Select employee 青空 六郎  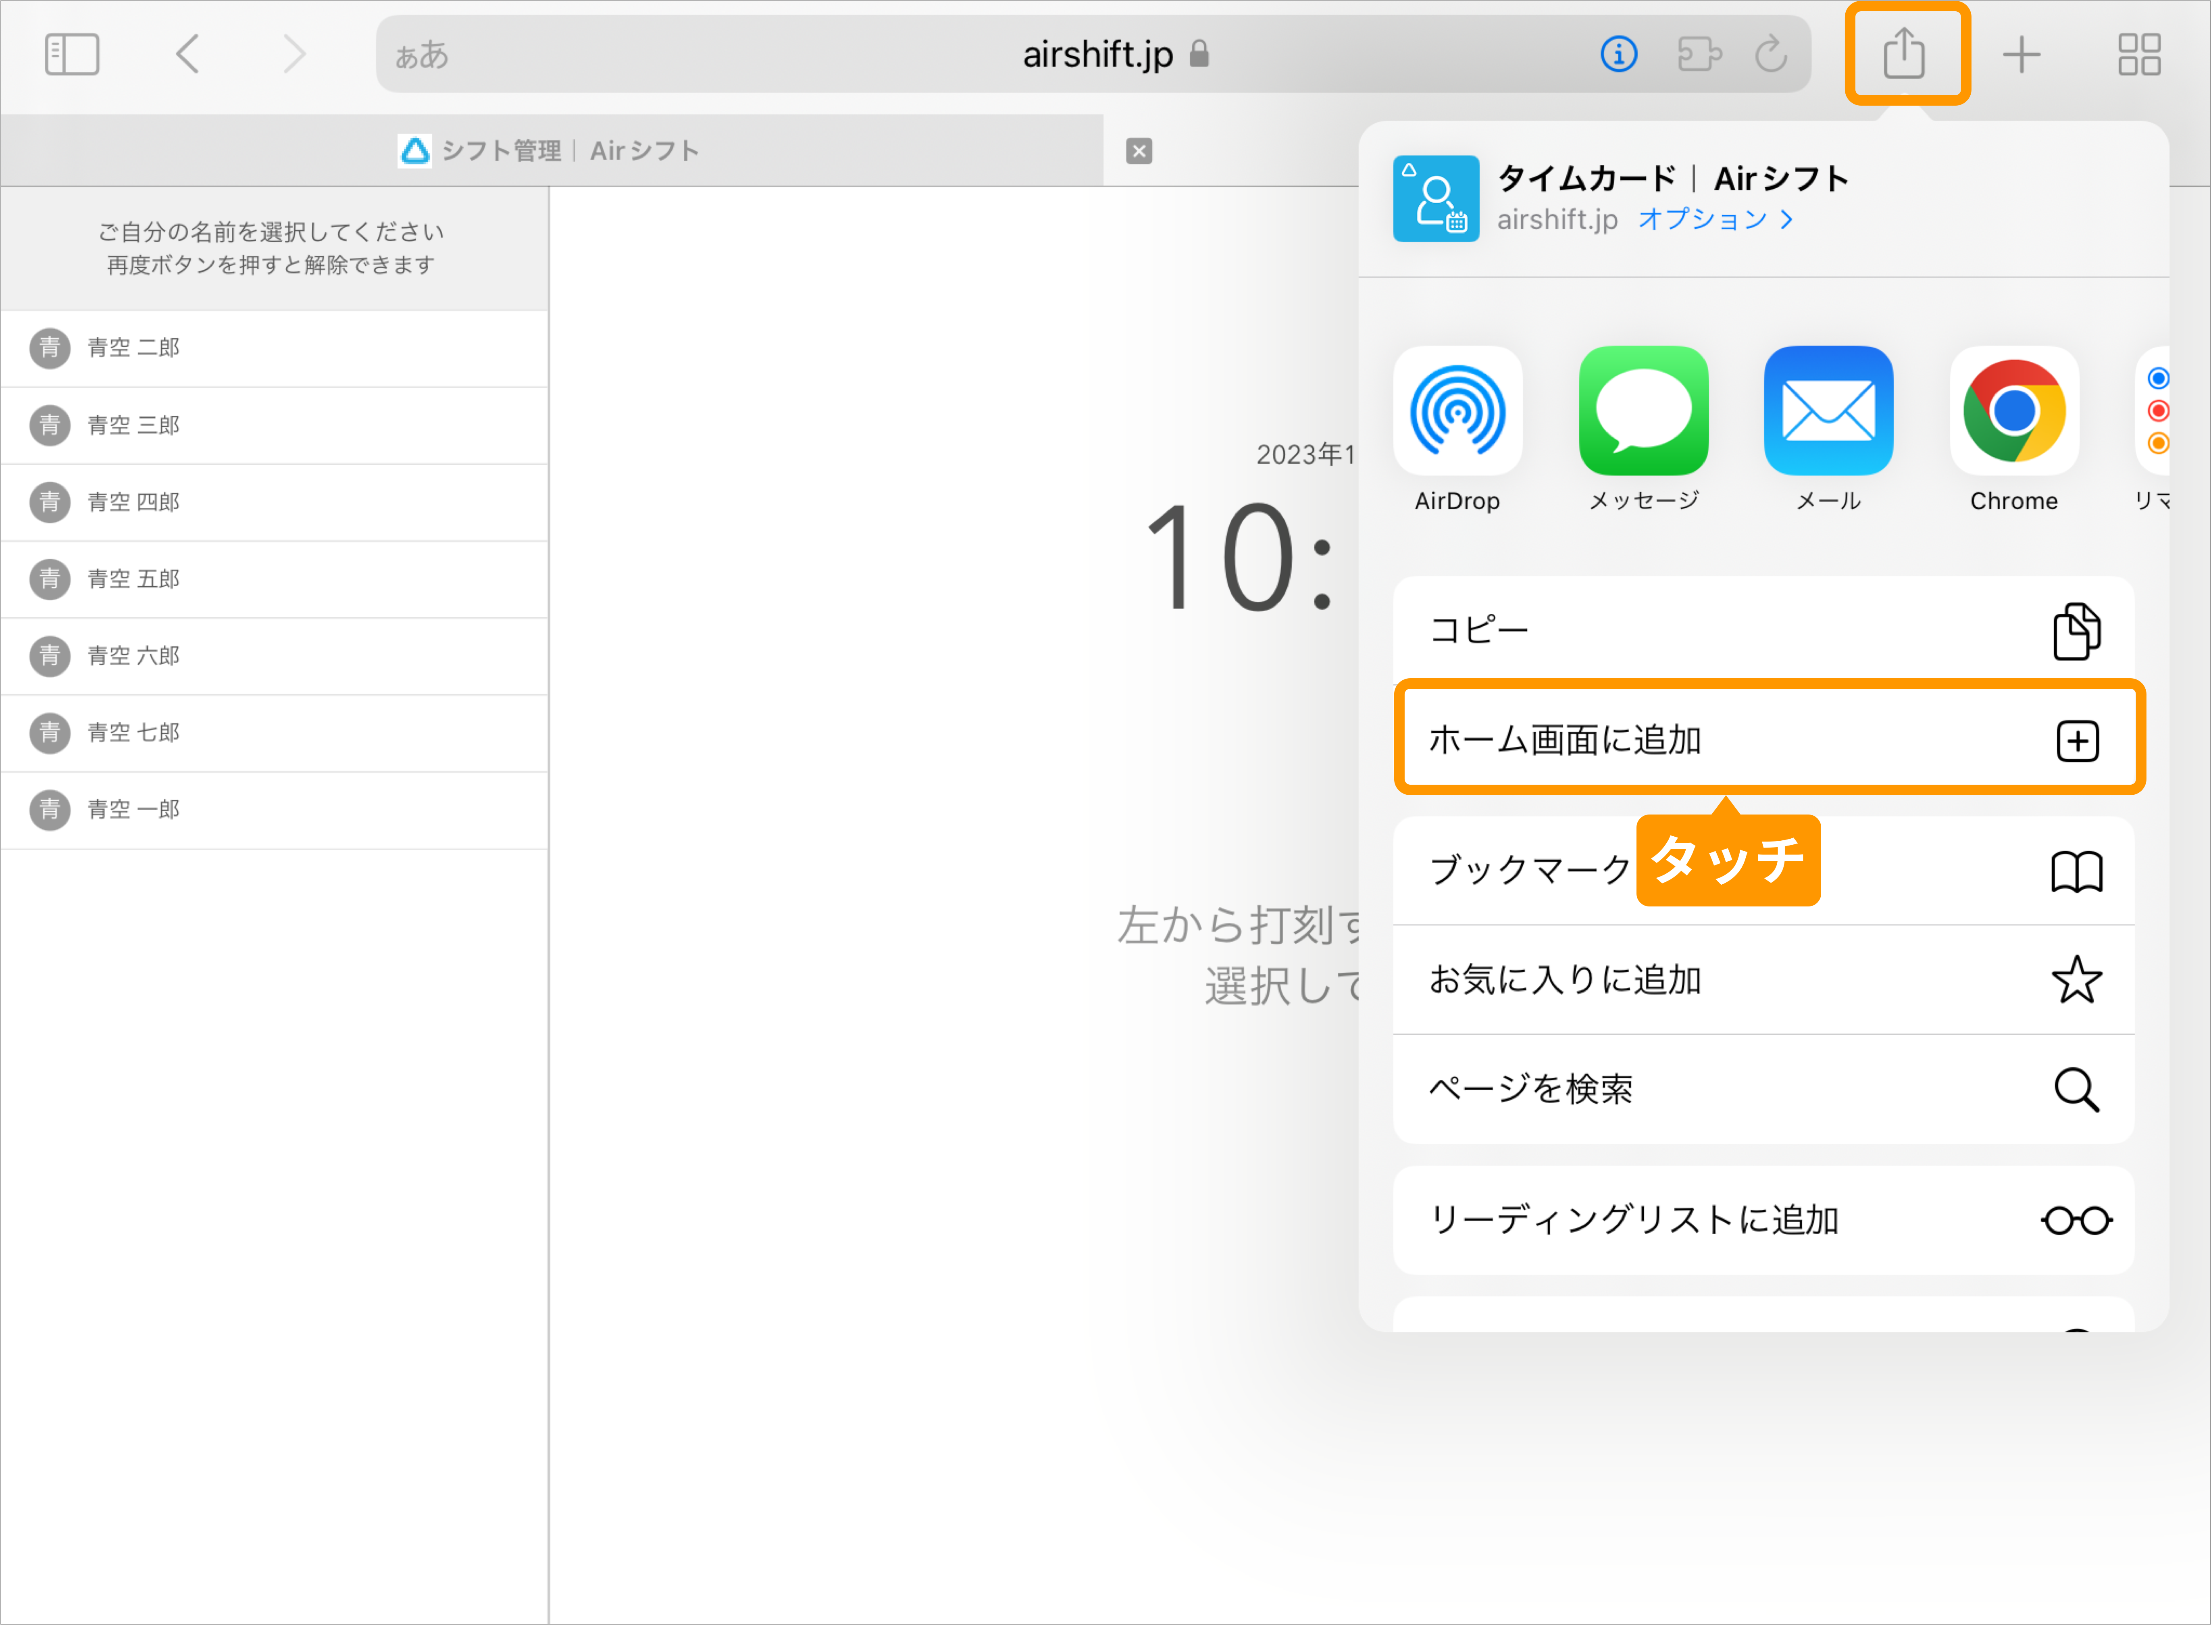tap(275, 656)
